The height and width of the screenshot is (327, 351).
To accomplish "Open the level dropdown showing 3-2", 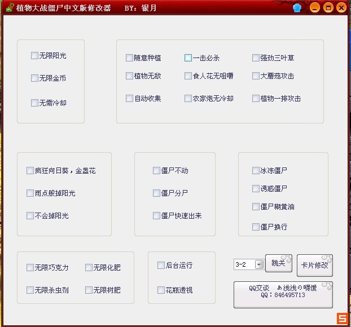I will tap(259, 264).
